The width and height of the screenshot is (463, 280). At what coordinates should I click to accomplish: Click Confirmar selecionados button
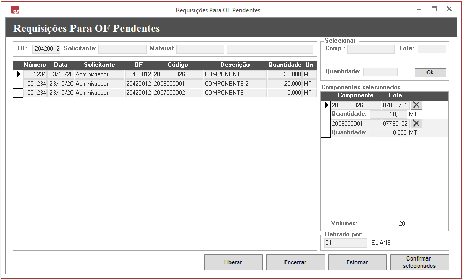(x=419, y=262)
